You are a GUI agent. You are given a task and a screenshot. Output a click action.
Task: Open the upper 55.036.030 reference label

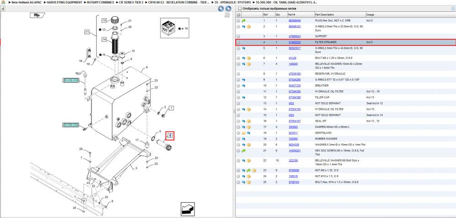71,80
